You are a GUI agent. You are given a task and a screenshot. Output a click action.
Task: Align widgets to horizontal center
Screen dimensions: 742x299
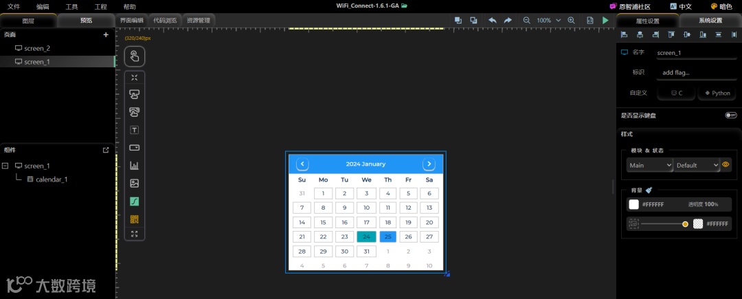pos(640,34)
